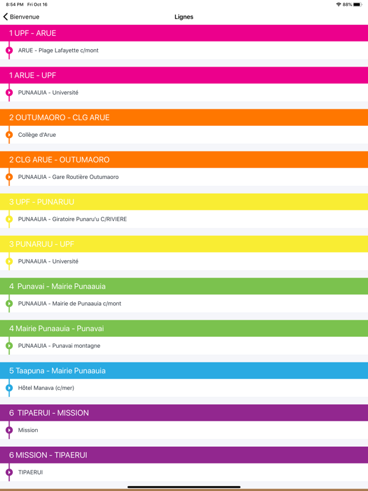368x491 pixels.
Task: Click purple stop icon beside TIPAERUI
Action: 9,472
